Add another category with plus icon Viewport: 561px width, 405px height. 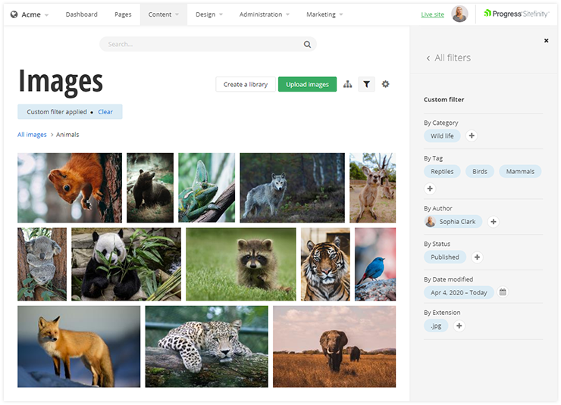(x=472, y=136)
